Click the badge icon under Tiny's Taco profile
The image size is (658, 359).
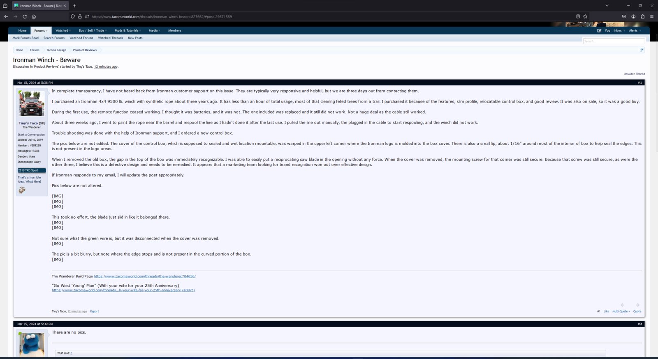(22, 190)
